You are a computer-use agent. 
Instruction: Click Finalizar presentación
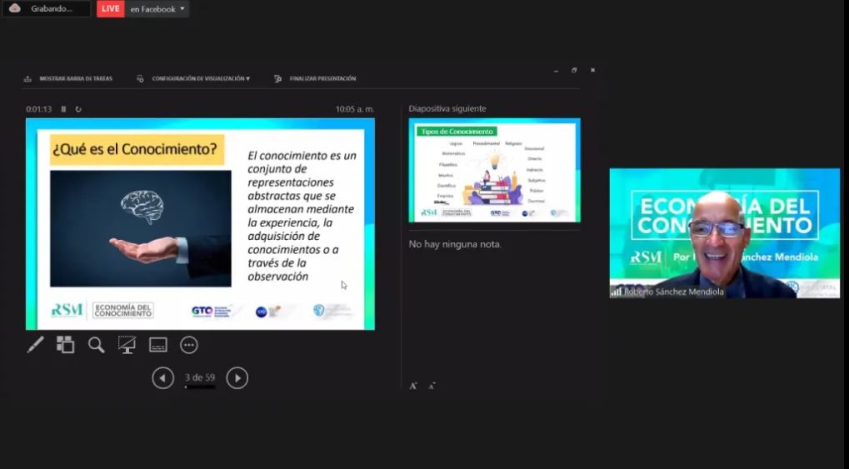click(x=316, y=79)
